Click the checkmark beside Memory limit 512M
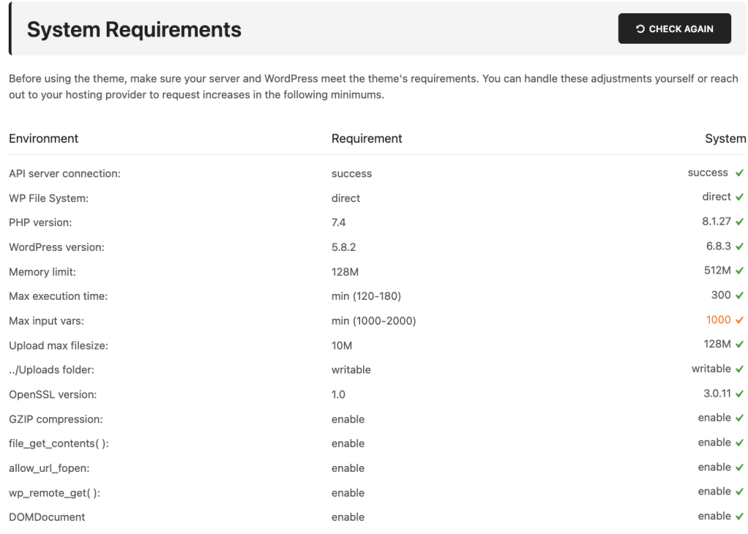Image resolution: width=748 pixels, height=534 pixels. point(740,271)
